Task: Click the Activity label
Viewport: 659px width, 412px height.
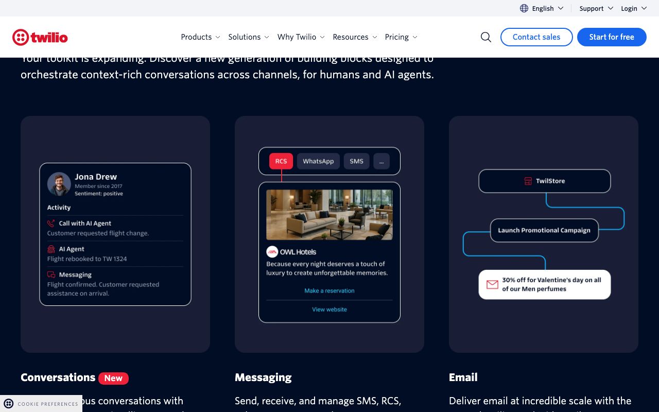Action: coord(59,208)
